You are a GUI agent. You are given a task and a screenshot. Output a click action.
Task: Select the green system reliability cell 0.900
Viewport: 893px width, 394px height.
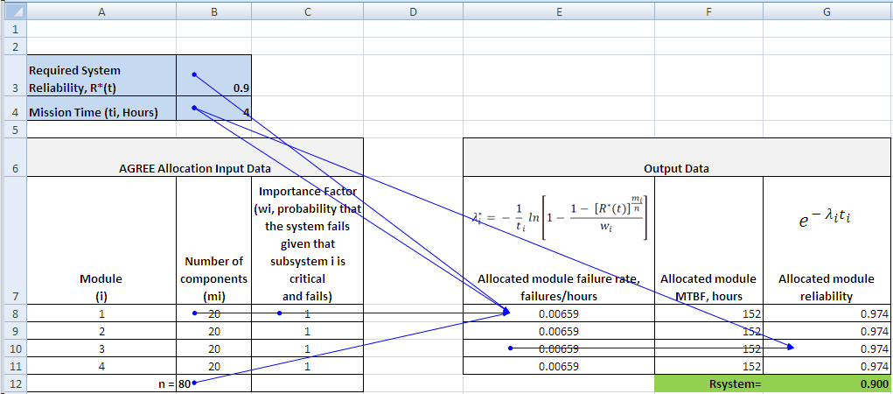(x=827, y=383)
